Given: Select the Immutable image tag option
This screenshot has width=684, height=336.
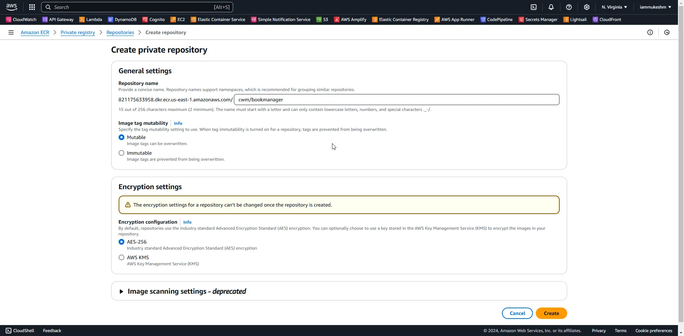Looking at the screenshot, I should [x=121, y=153].
